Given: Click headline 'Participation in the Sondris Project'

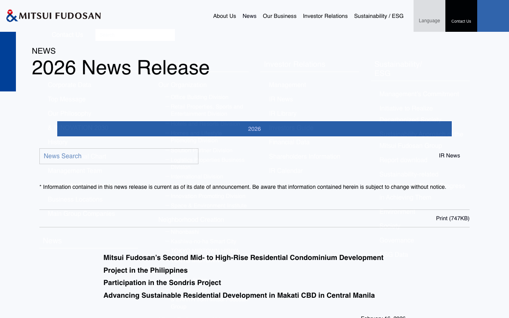Looking at the screenshot, I should (162, 283).
